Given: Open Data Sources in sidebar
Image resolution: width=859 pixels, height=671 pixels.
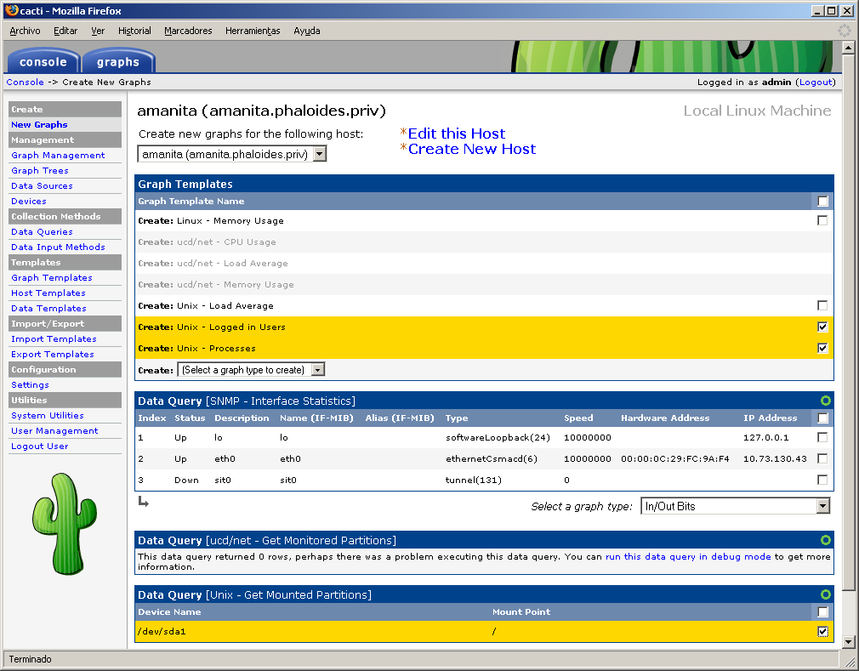Looking at the screenshot, I should (43, 185).
